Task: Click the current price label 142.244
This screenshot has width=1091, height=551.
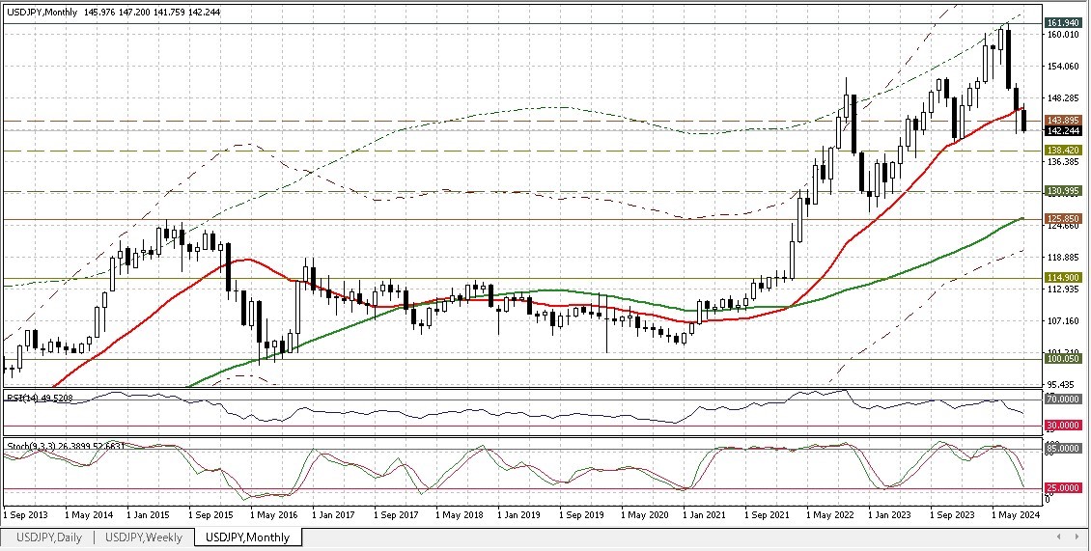Action: [x=1063, y=131]
